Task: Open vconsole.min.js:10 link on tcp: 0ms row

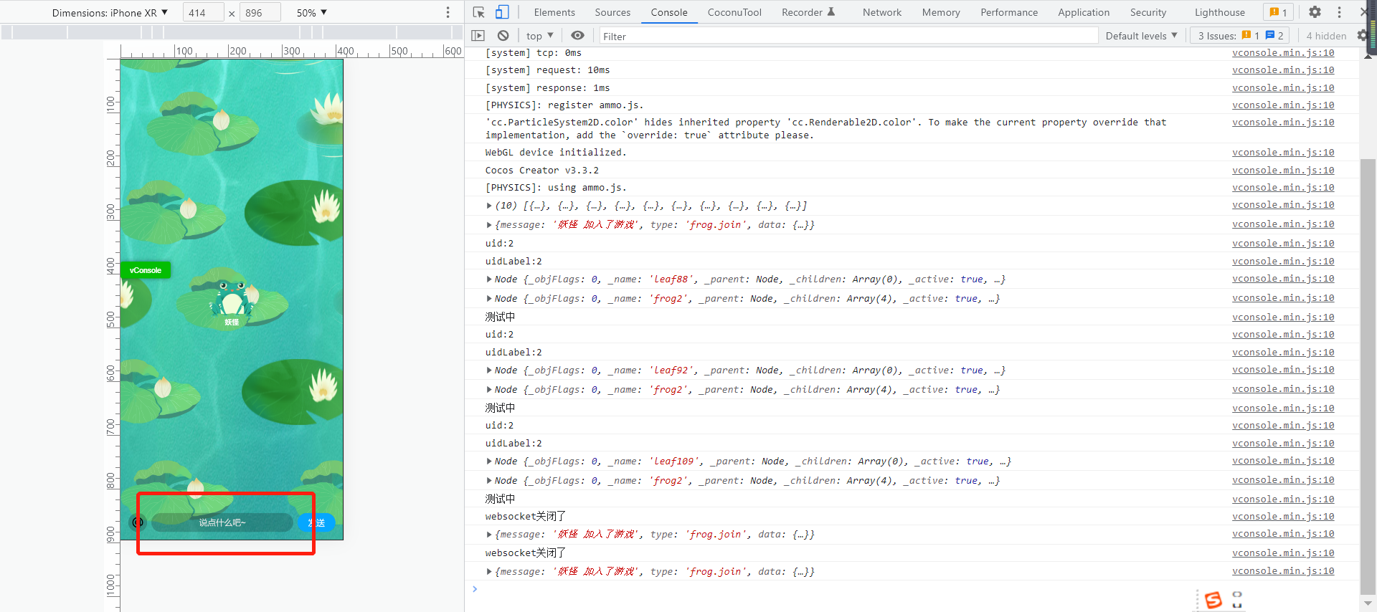Action: pyautogui.click(x=1283, y=53)
